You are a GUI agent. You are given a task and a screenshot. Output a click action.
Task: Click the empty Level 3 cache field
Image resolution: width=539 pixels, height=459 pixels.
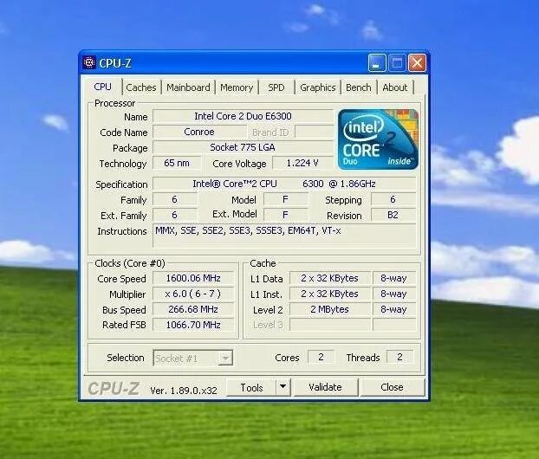330,325
